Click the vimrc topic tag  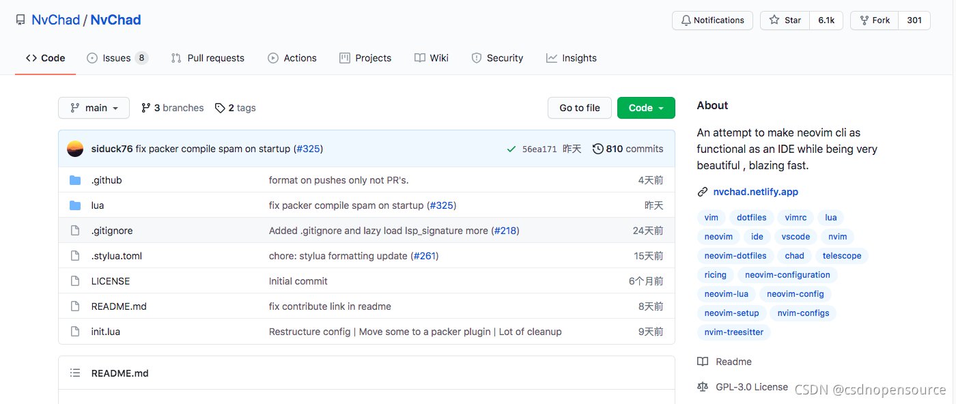pos(796,218)
